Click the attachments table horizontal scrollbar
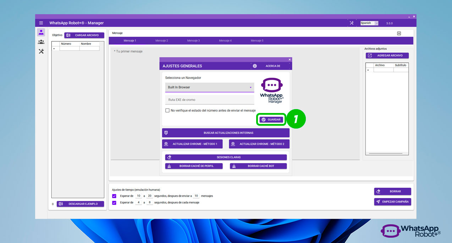The width and height of the screenshot is (452, 243). point(386,153)
